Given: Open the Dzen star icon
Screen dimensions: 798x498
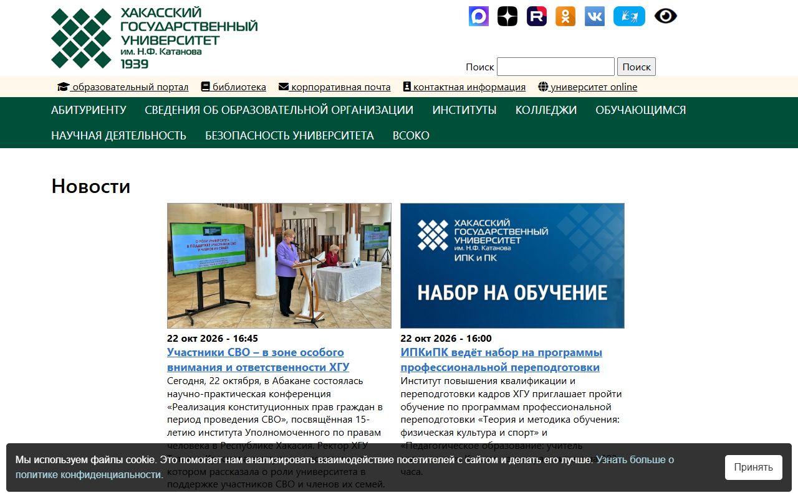Looking at the screenshot, I should 507,16.
